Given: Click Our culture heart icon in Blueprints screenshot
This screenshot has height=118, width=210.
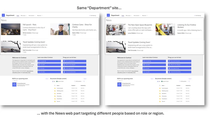Looking at the screenshot, I should (144, 72).
